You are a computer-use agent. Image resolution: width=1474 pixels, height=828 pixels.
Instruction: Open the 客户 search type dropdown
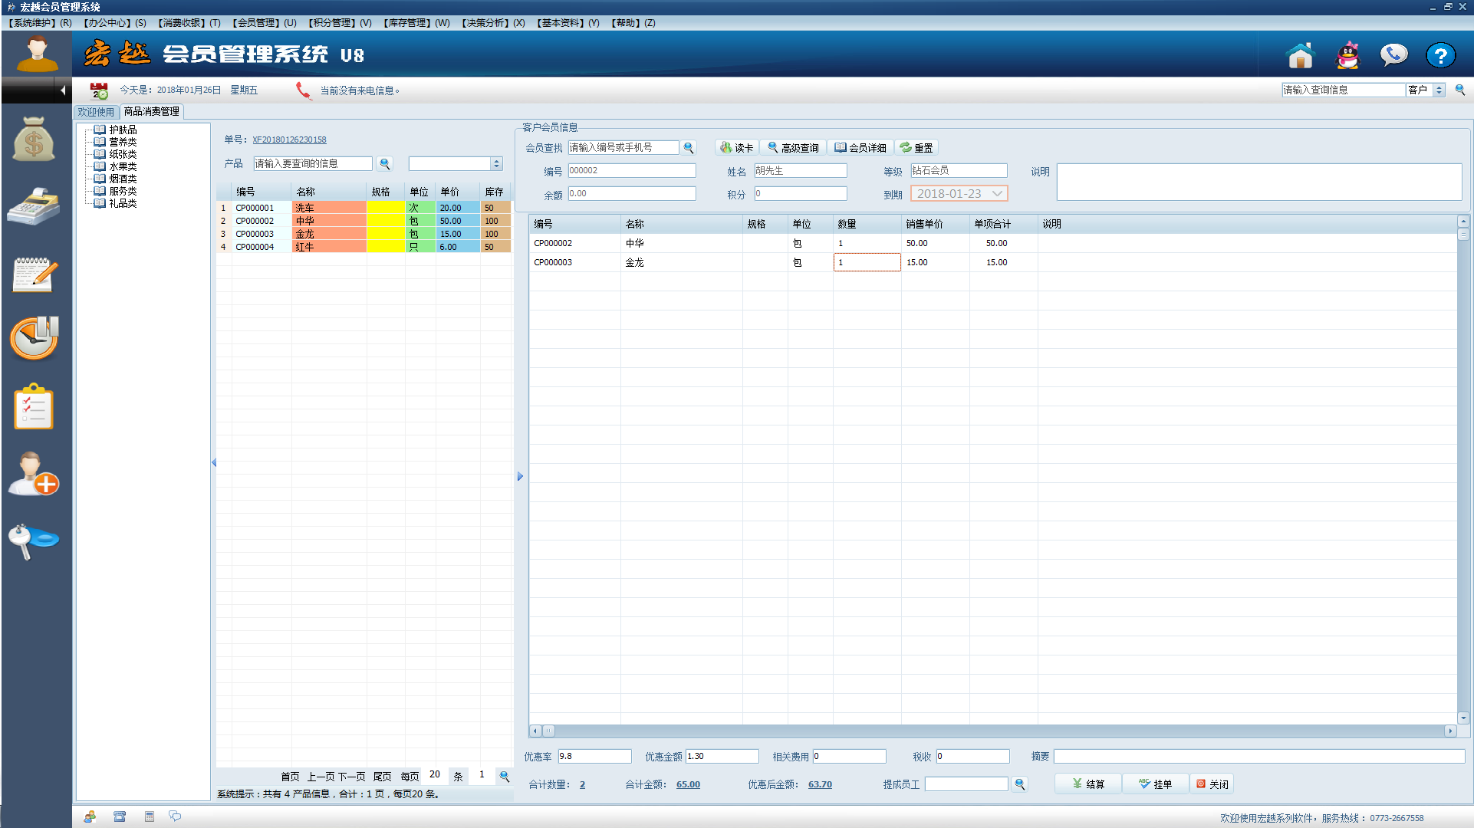[1439, 90]
